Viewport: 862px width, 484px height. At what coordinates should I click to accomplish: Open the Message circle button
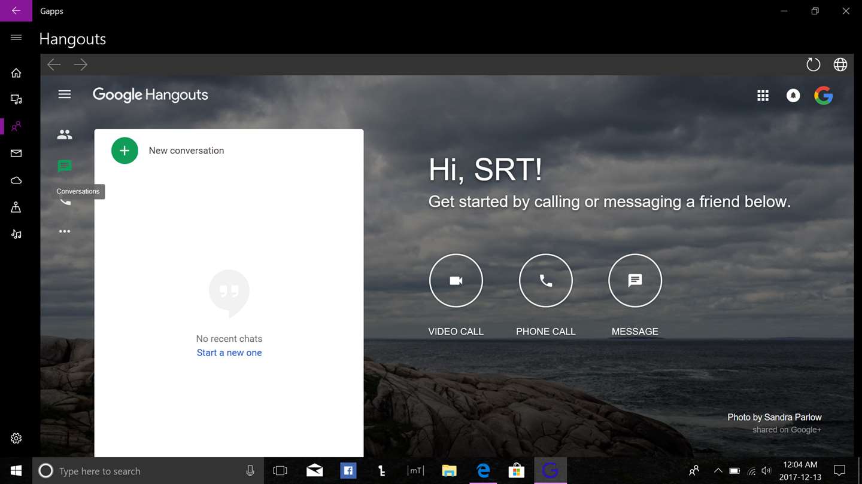point(635,281)
